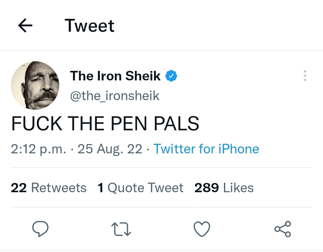Like the tweet with the heart icon

[x=202, y=229]
